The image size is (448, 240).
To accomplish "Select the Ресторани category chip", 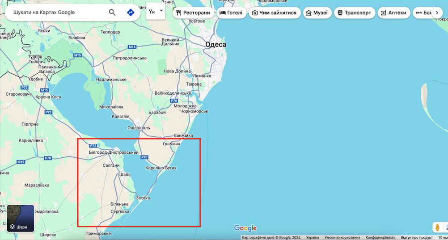I will (193, 13).
